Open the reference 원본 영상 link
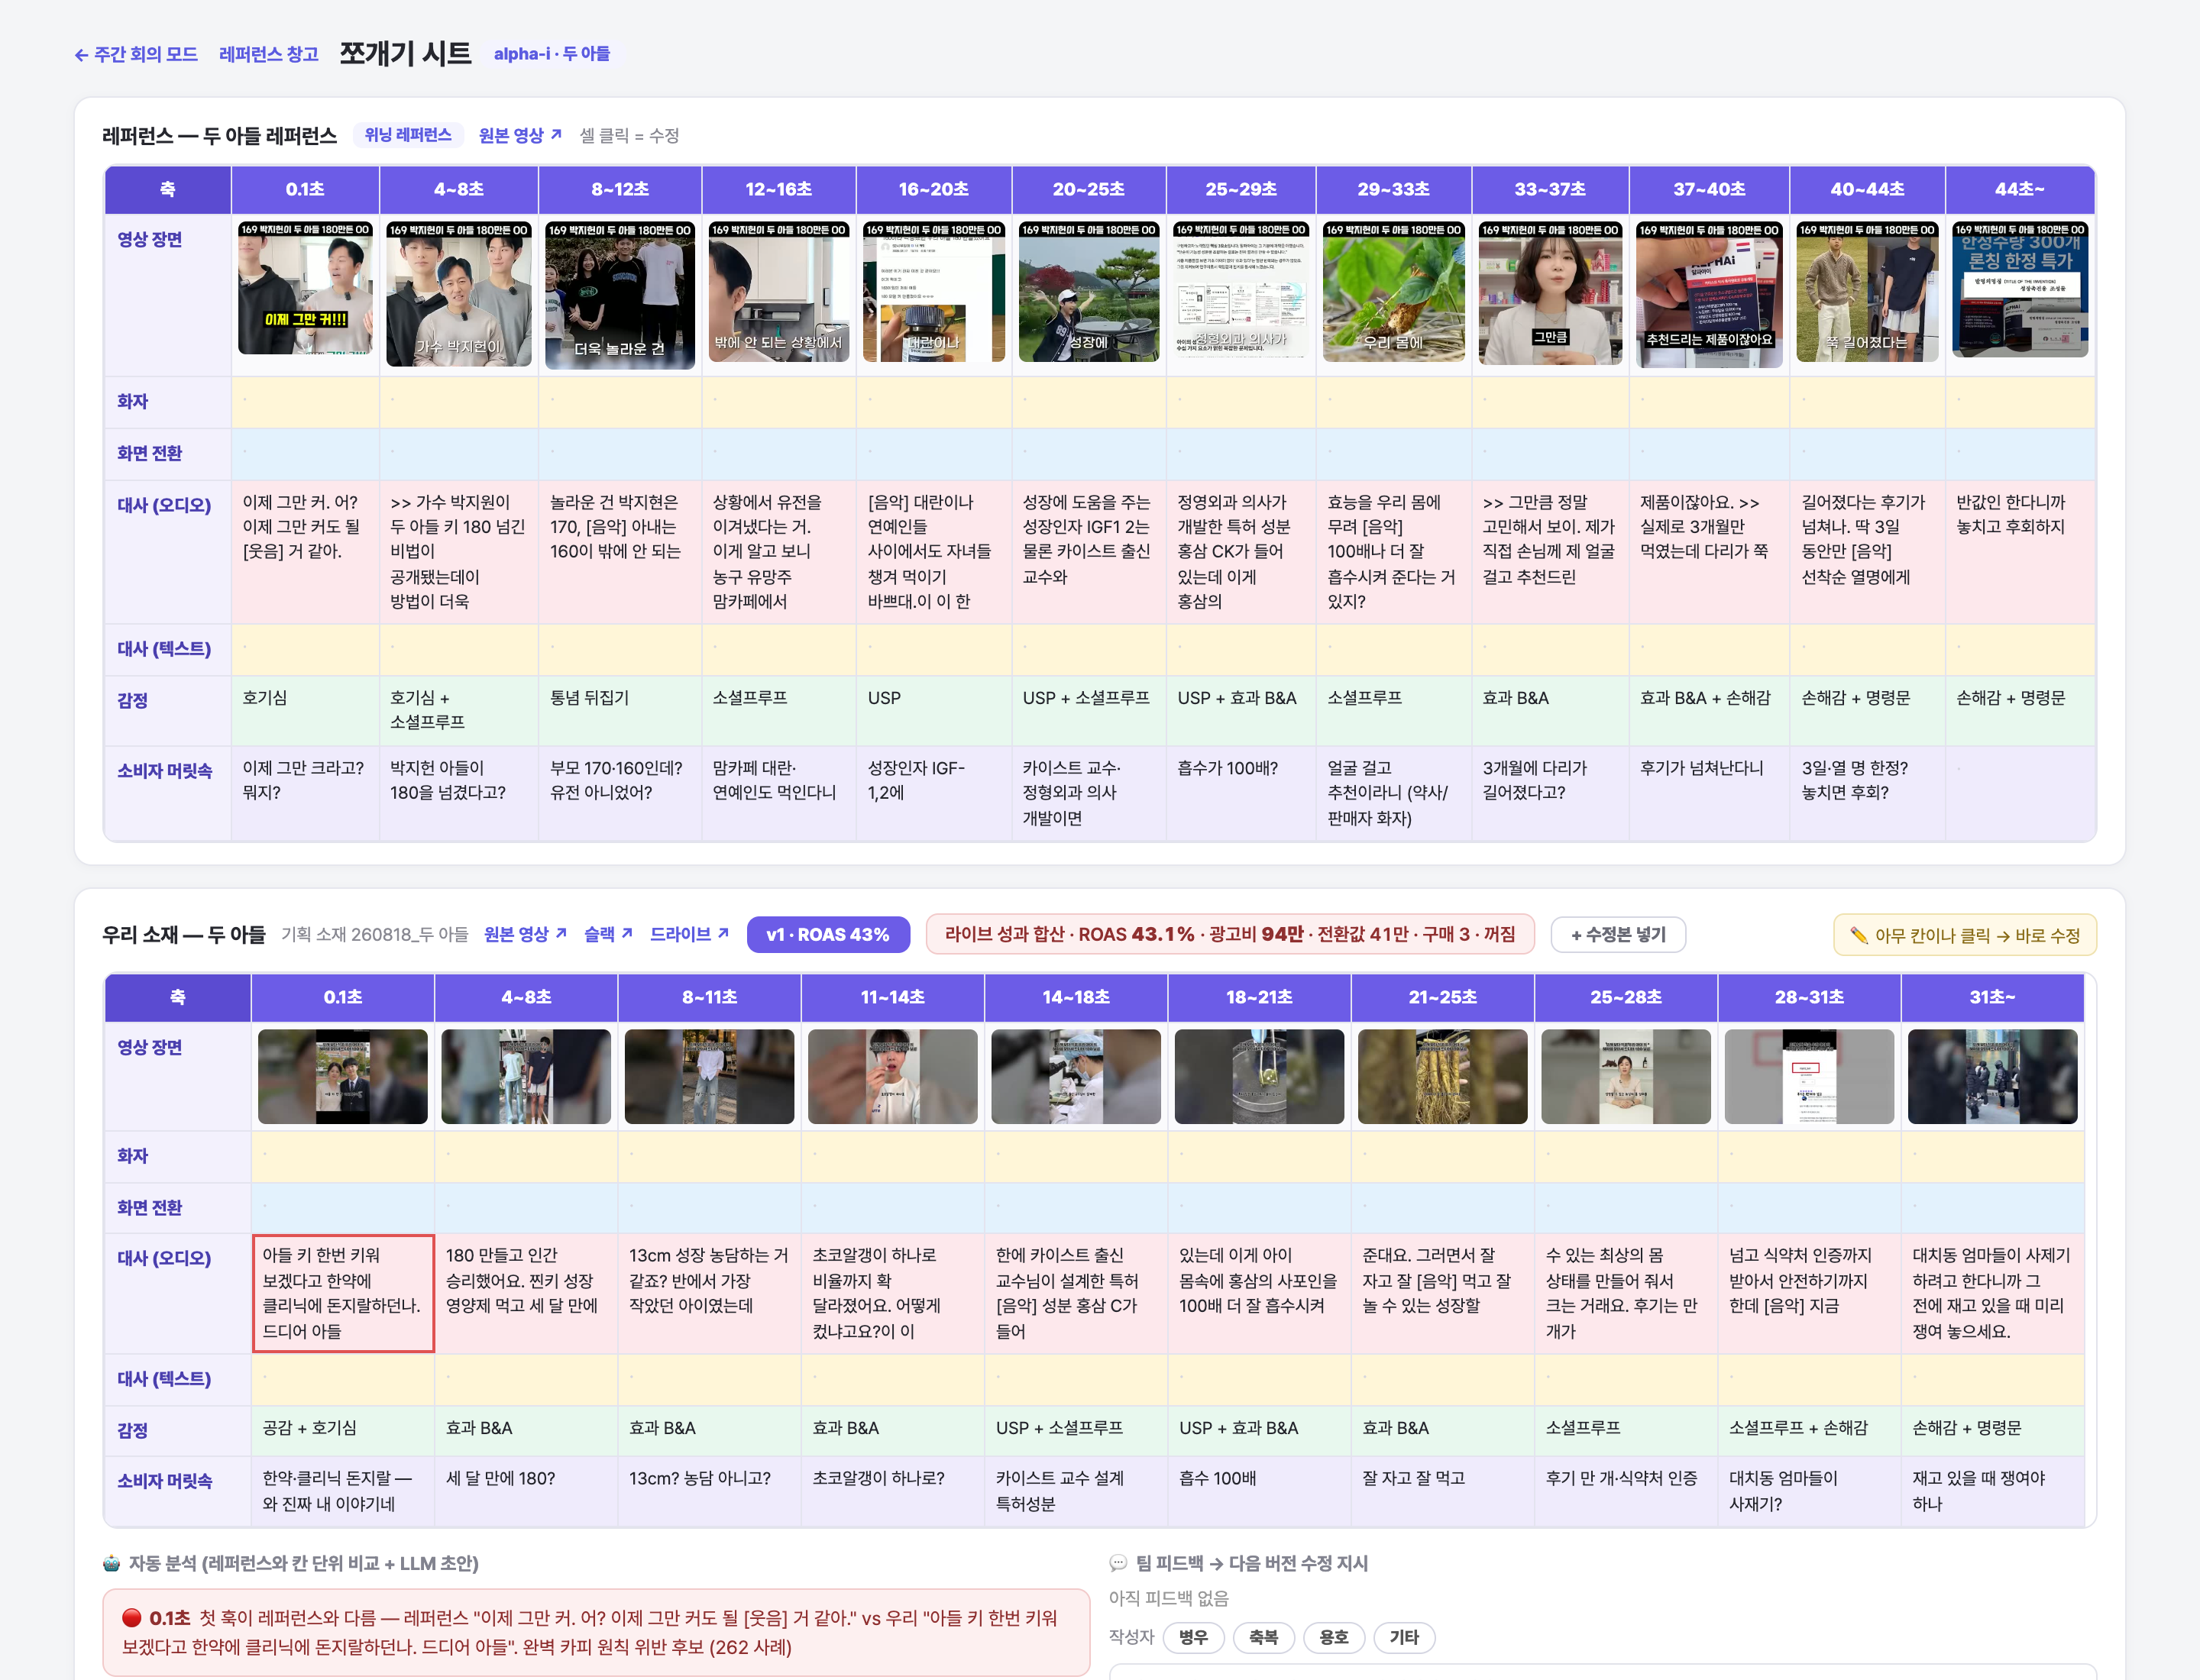2200x1680 pixels. [x=520, y=135]
